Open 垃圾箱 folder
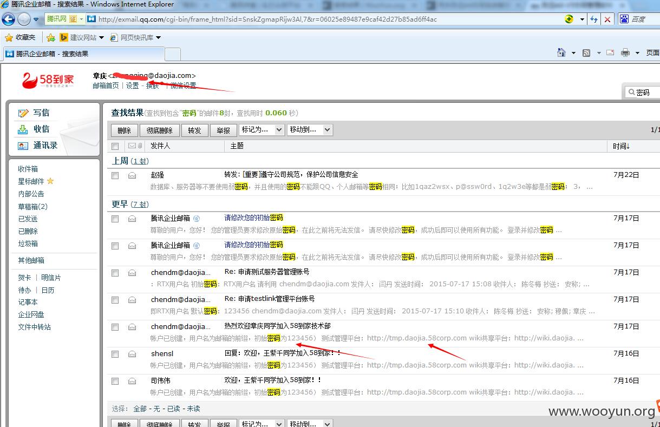Image resolution: width=660 pixels, height=427 pixels. click(x=28, y=244)
